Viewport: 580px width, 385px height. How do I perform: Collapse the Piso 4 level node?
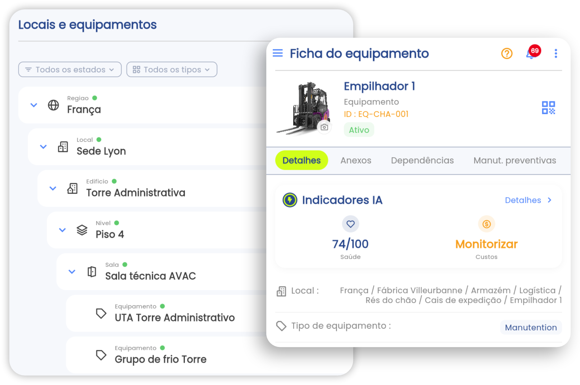coord(62,230)
